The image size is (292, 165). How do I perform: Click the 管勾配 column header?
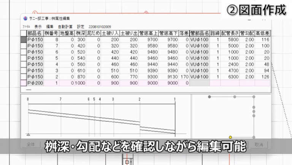pos(247,33)
